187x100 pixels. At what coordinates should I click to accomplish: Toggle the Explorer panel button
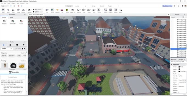coord(105,10)
